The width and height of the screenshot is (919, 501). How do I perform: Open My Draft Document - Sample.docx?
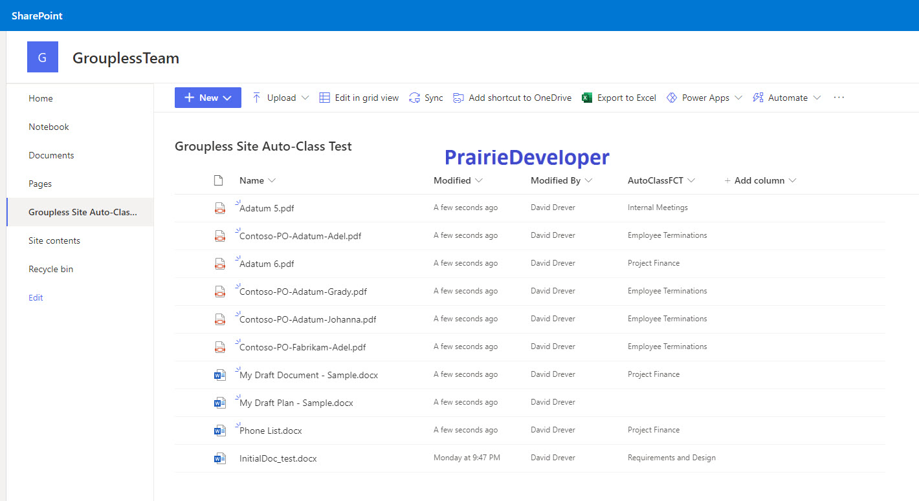point(309,375)
